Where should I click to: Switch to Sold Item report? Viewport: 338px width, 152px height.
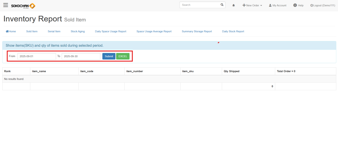pyautogui.click(x=32, y=32)
